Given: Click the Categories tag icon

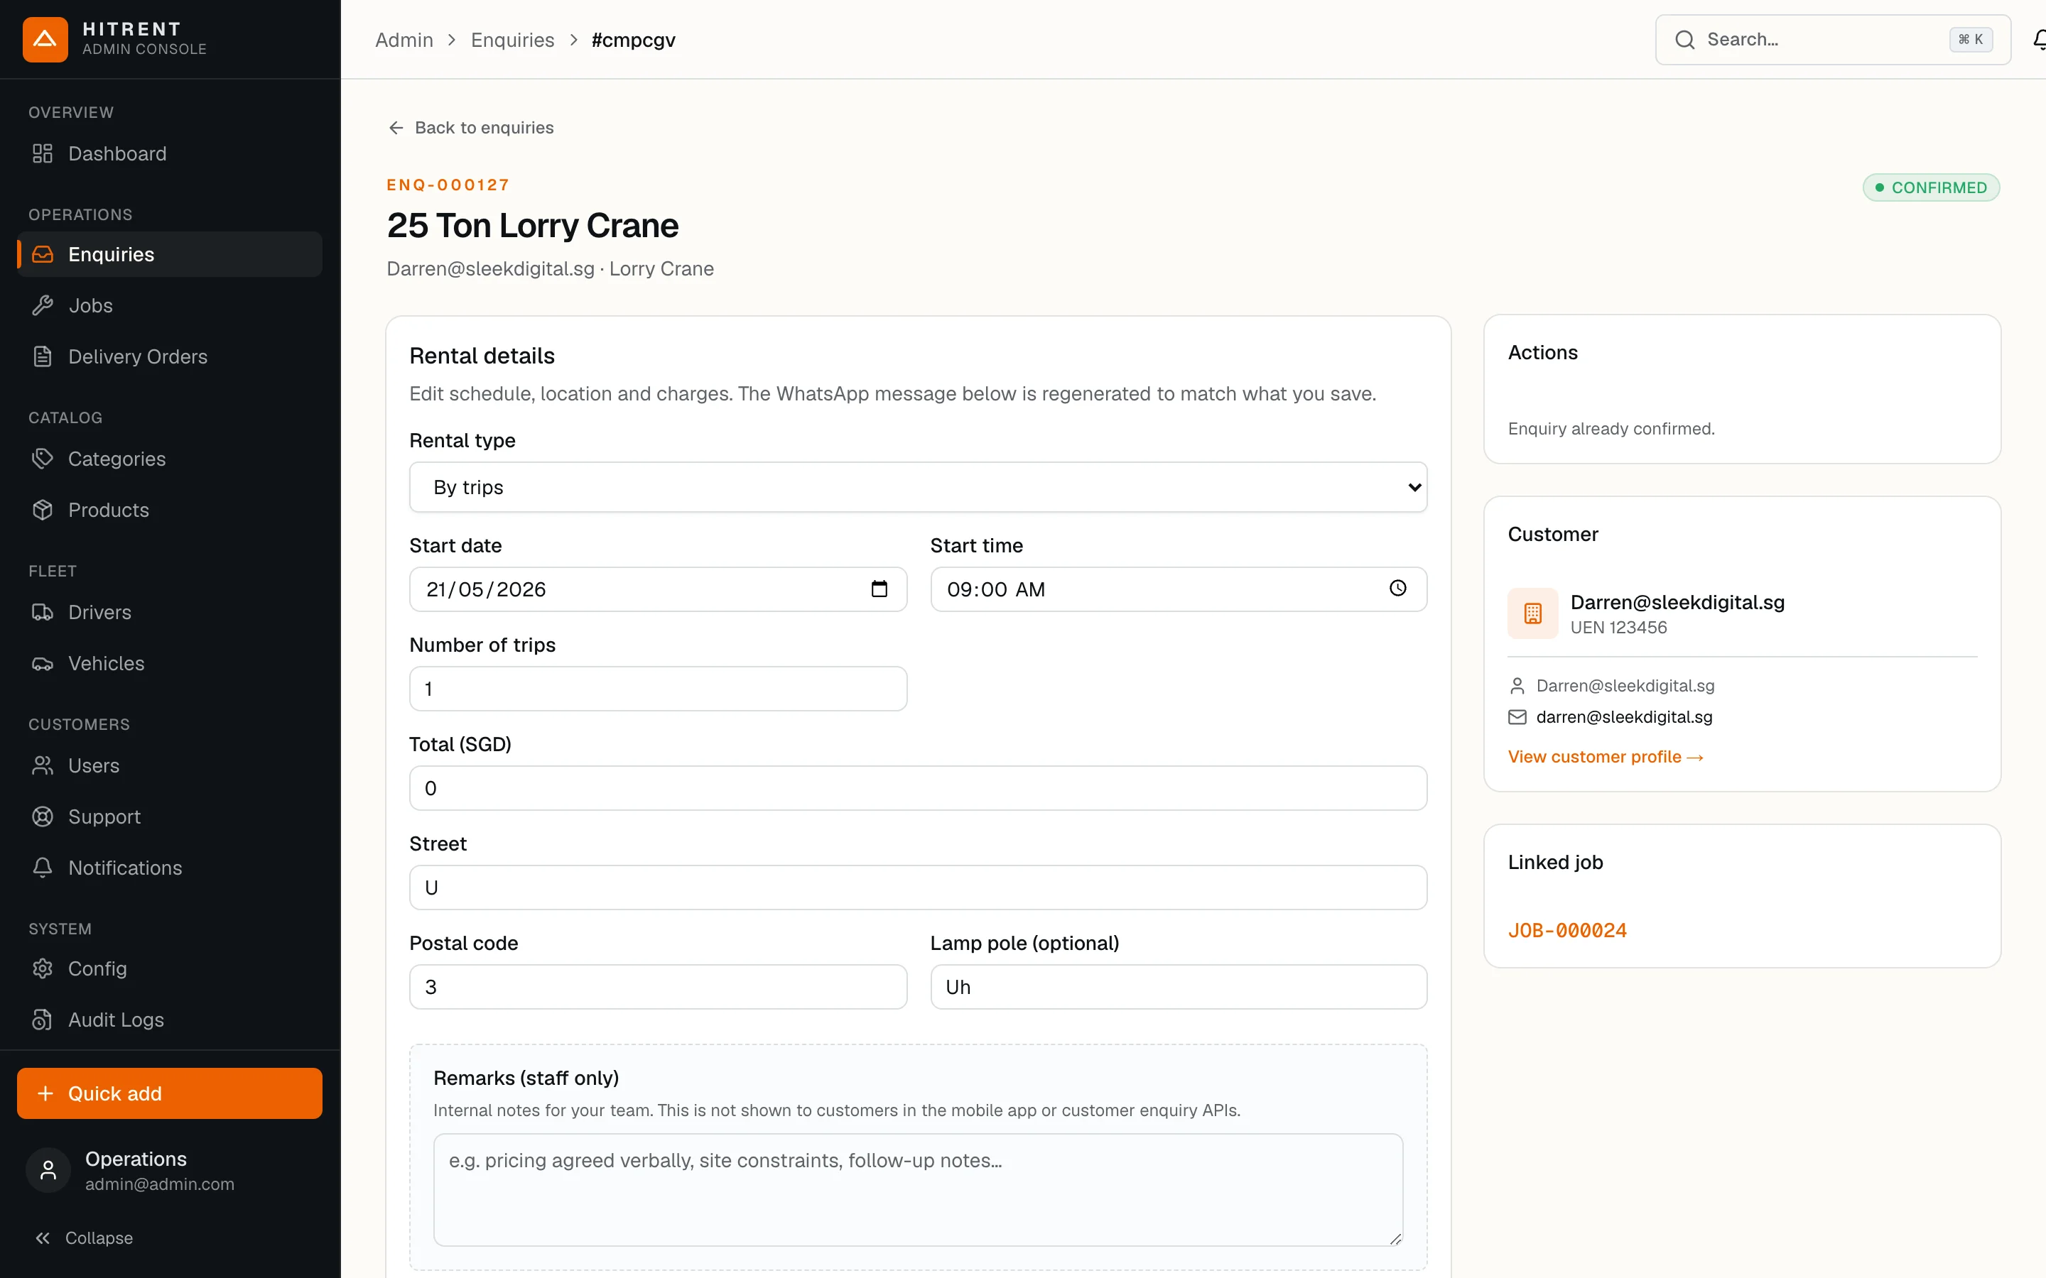Looking at the screenshot, I should (x=43, y=458).
